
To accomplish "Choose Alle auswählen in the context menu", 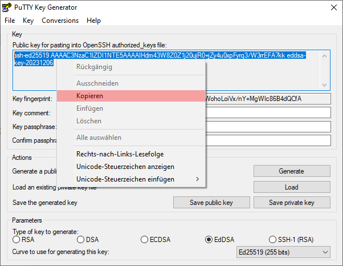I will pyautogui.click(x=131, y=138).
